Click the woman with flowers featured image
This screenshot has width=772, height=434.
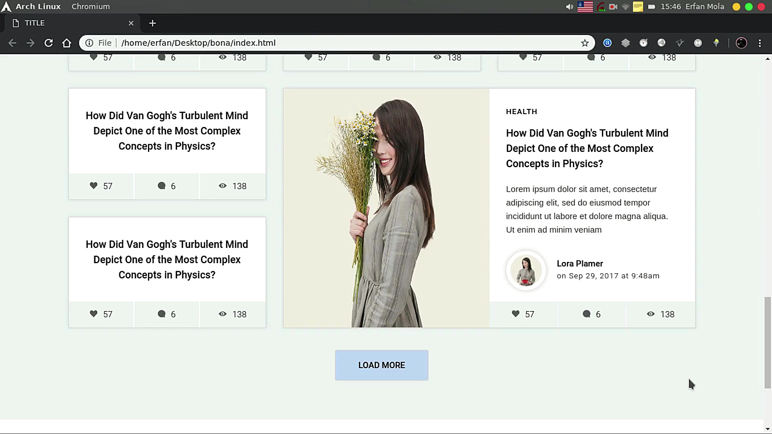tap(386, 208)
